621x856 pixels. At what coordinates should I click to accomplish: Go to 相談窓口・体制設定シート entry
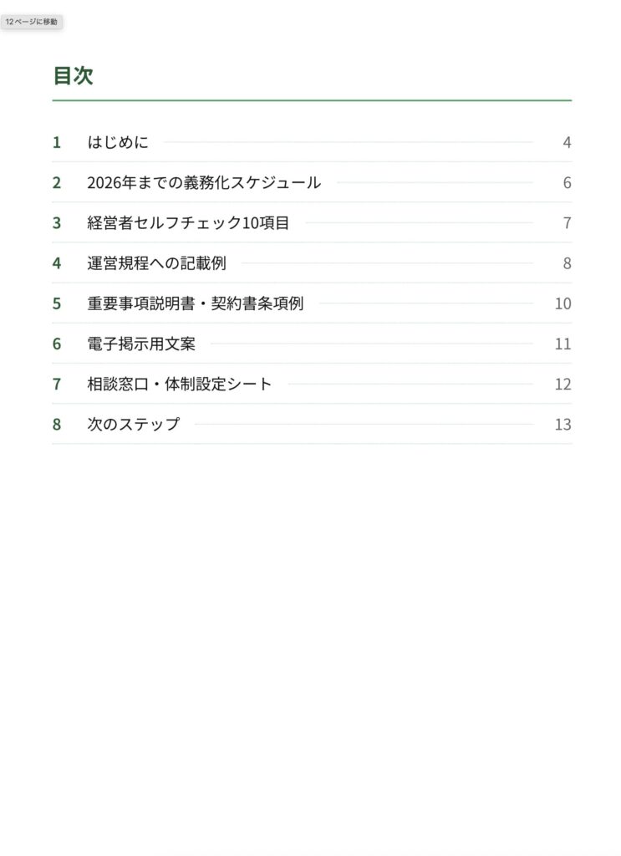coord(312,385)
